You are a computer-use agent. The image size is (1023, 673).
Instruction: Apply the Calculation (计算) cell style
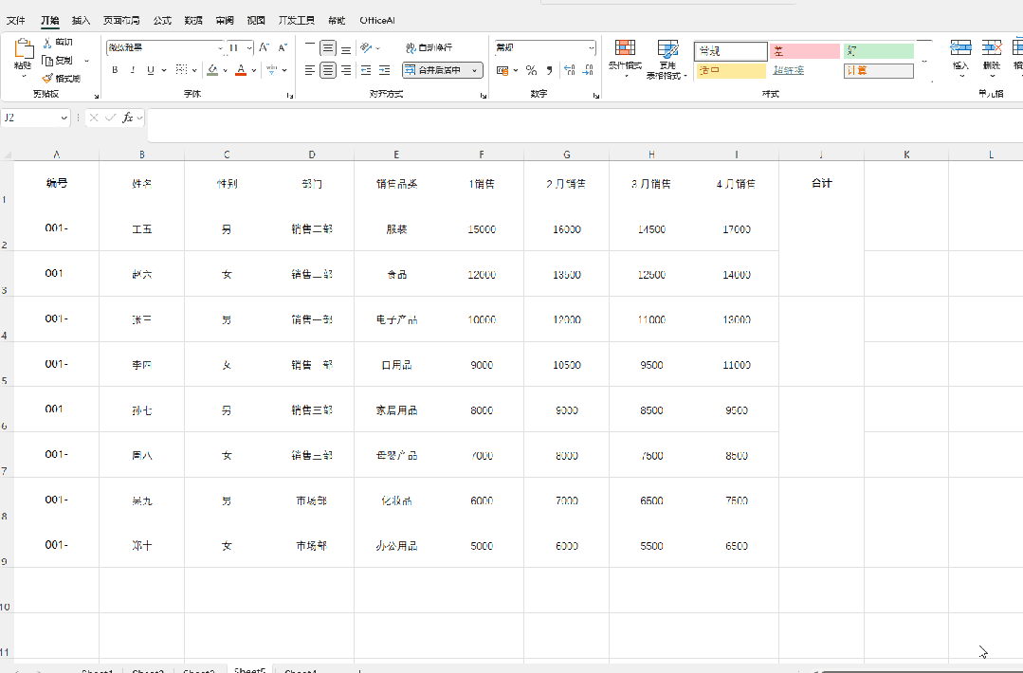[x=879, y=70]
